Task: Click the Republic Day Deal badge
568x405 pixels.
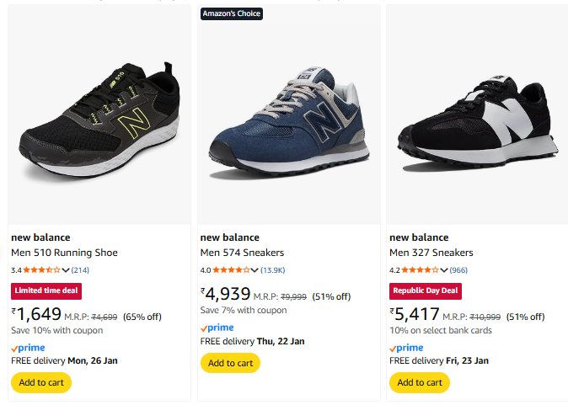Action: pyautogui.click(x=425, y=291)
